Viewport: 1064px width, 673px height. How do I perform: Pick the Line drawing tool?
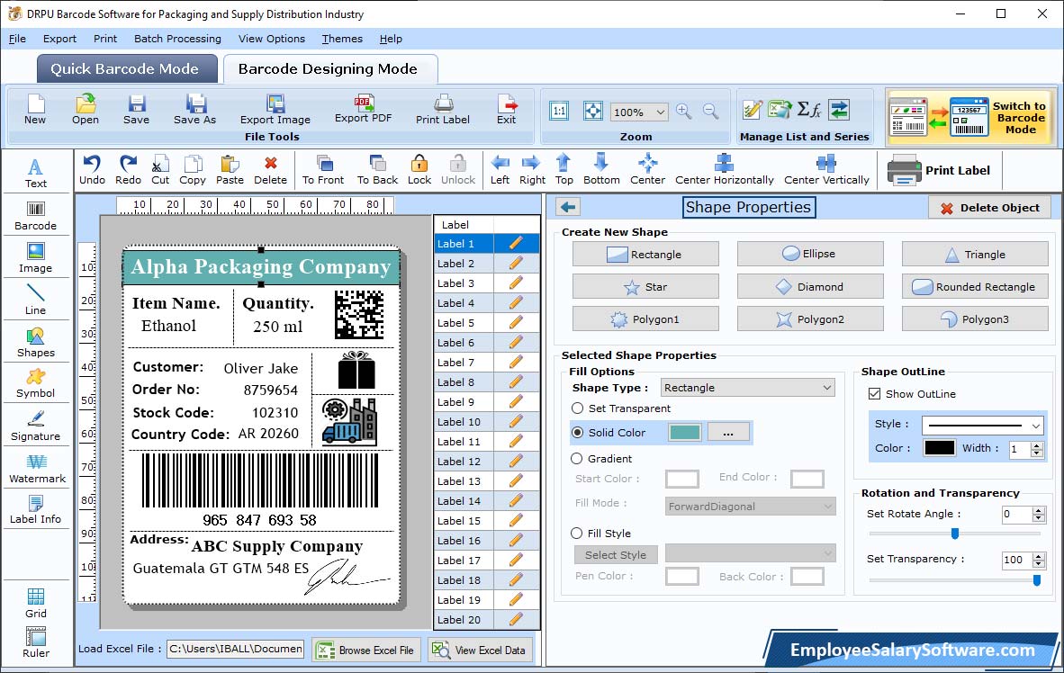tap(35, 300)
